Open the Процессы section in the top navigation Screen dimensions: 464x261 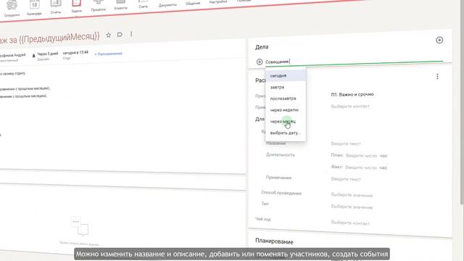[x=99, y=6]
